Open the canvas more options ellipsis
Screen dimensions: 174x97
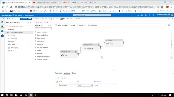coord(172,25)
